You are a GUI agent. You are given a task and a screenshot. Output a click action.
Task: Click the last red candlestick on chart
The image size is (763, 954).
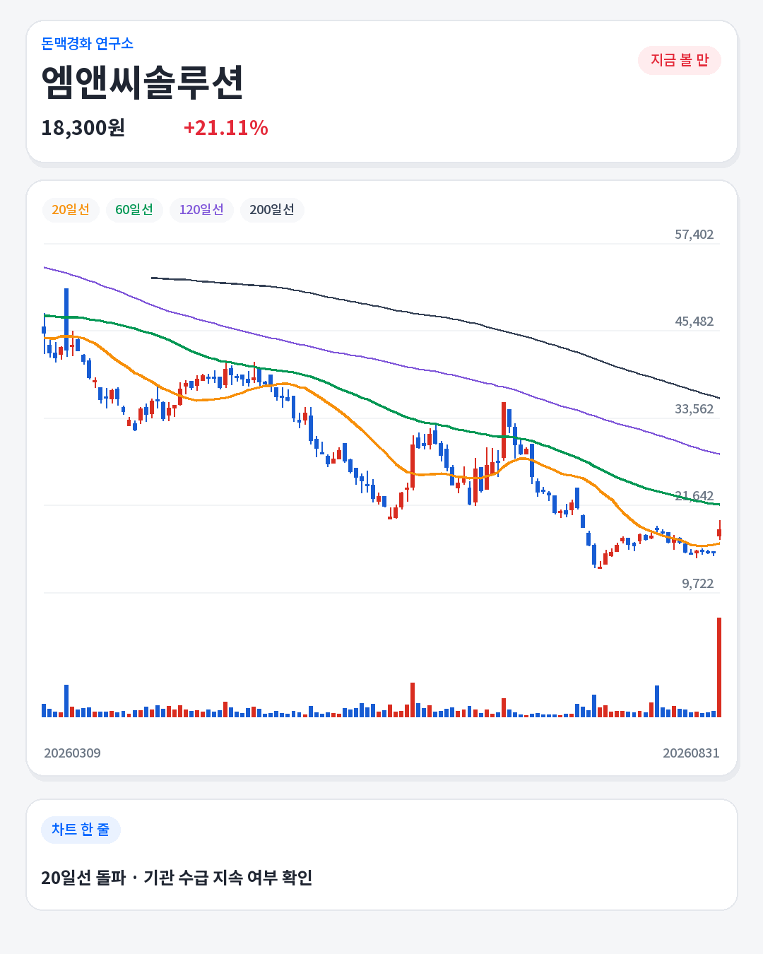[x=719, y=531]
